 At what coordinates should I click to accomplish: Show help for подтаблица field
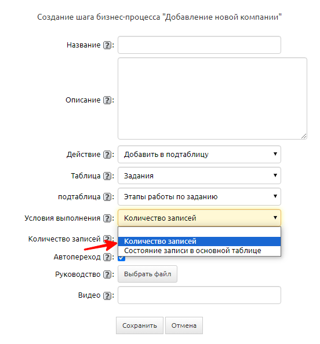click(x=107, y=197)
